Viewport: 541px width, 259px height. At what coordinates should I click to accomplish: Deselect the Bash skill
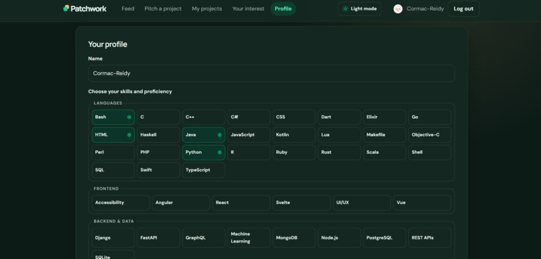pos(113,117)
